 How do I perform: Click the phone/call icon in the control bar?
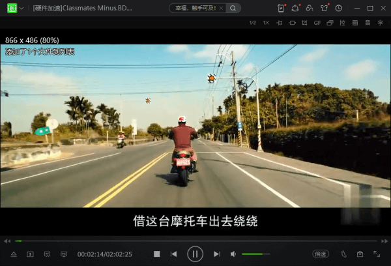tap(343, 254)
